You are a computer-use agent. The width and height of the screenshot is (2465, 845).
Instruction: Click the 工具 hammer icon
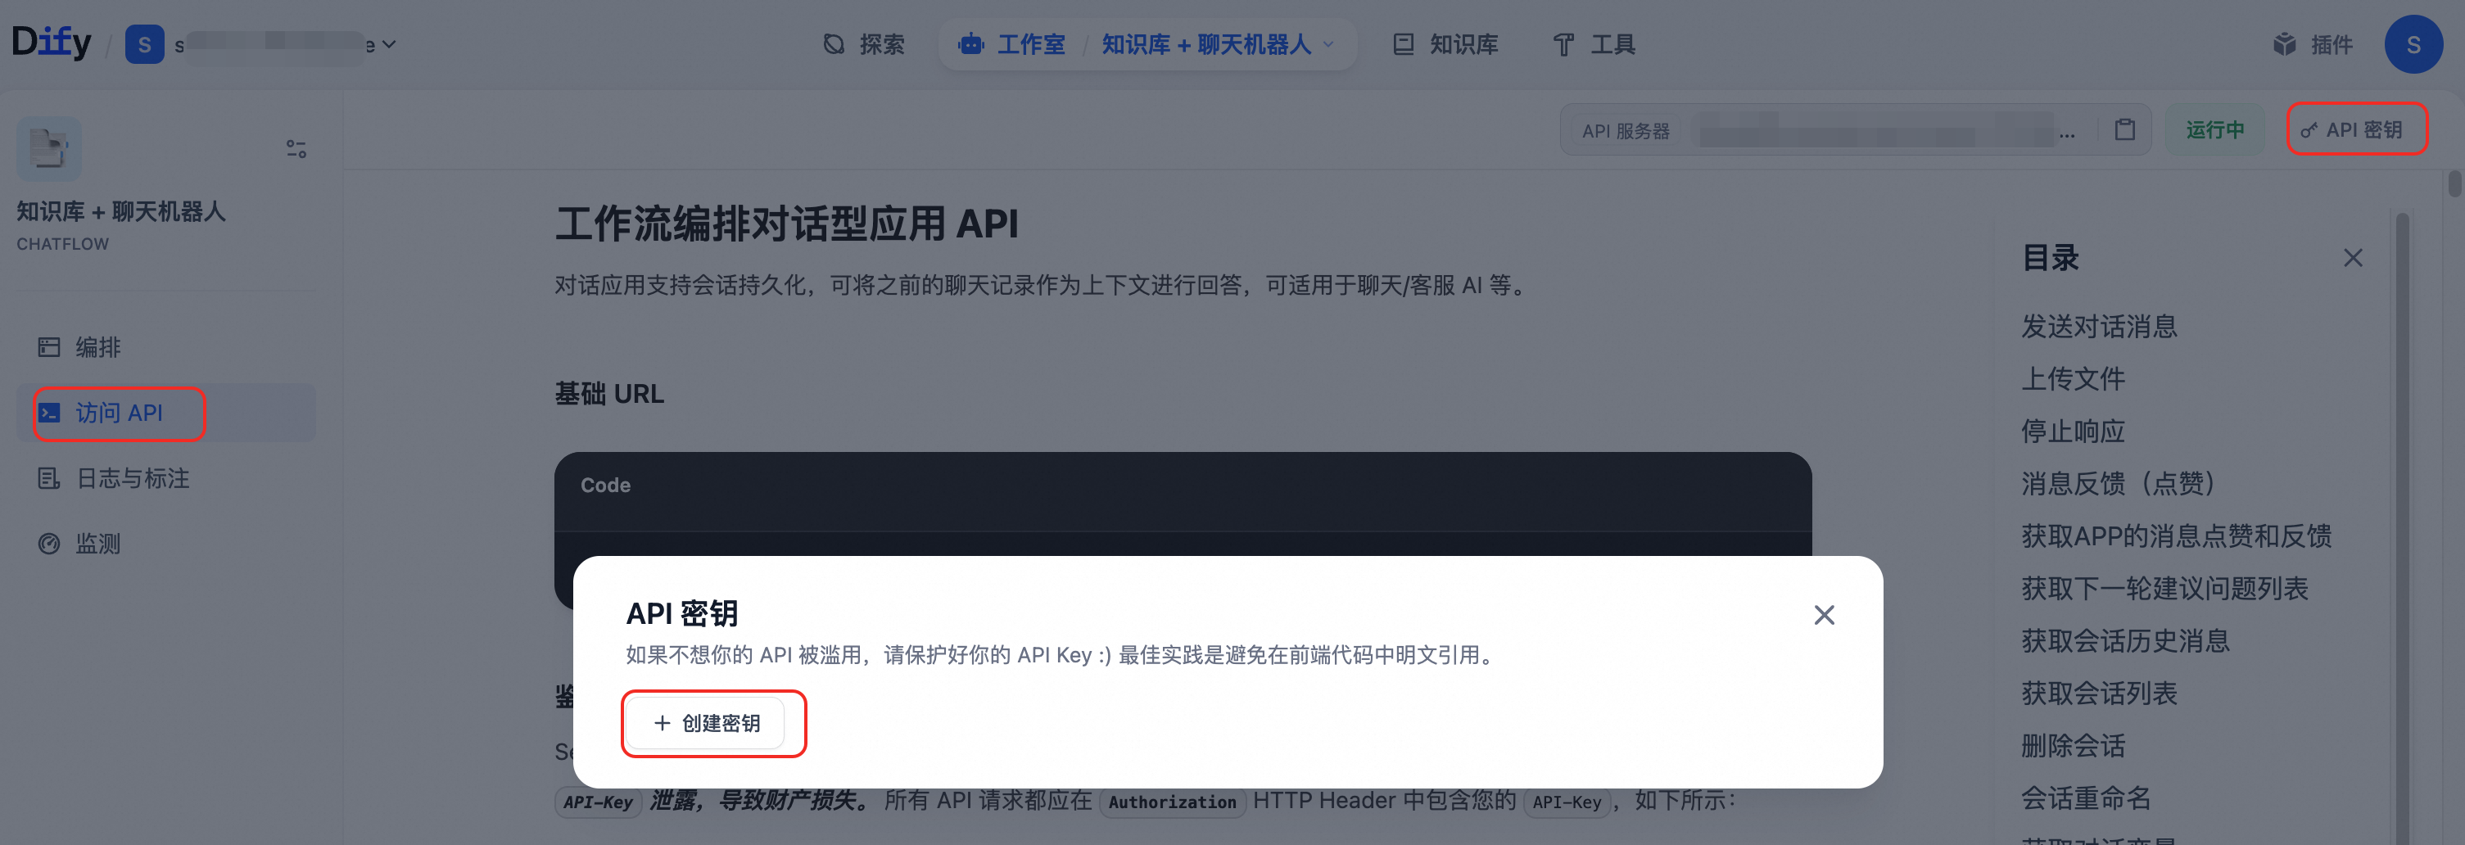[1563, 44]
